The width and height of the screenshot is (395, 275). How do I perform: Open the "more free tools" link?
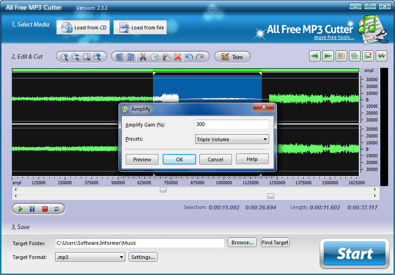coord(334,37)
